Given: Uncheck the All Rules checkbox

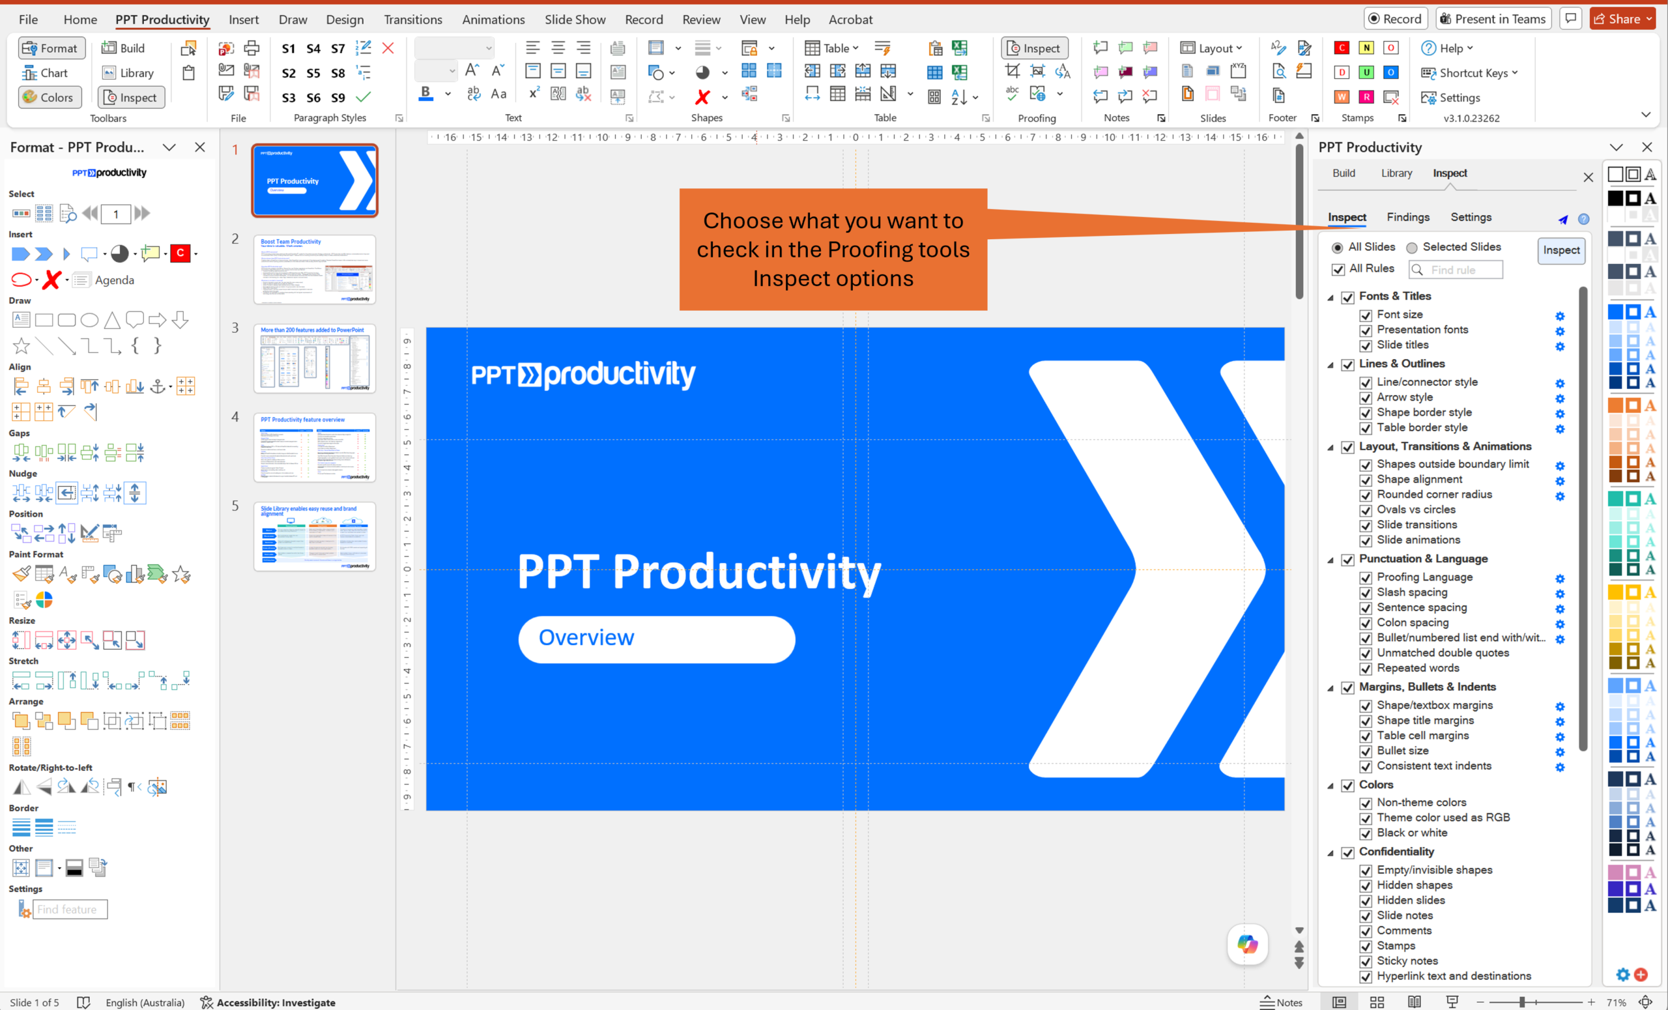Looking at the screenshot, I should 1338,269.
